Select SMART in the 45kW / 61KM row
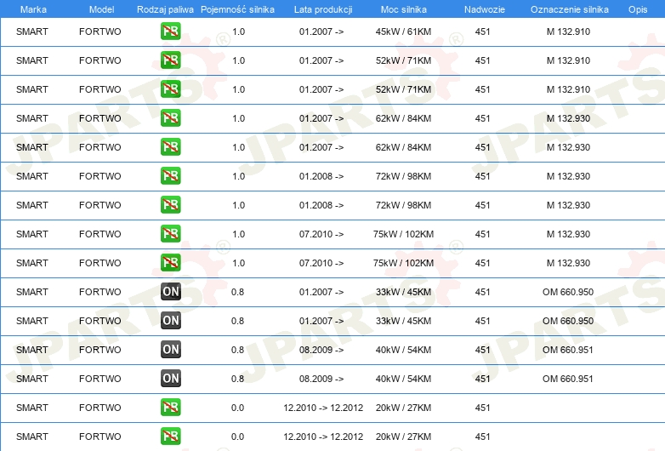 click(32, 31)
